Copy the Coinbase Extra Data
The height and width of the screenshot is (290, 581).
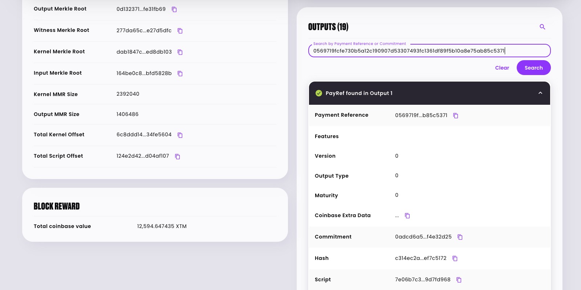point(407,216)
